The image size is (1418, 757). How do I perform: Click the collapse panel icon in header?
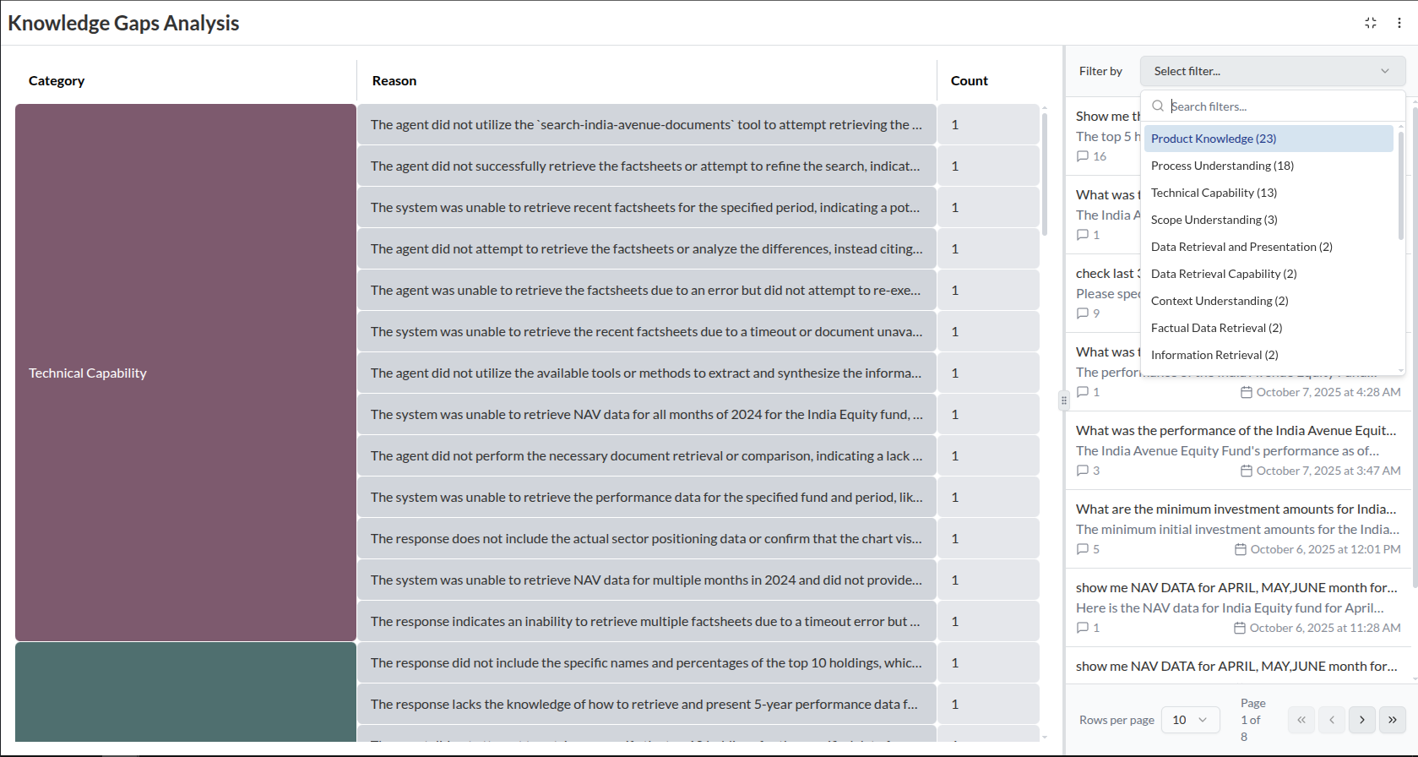(x=1370, y=23)
